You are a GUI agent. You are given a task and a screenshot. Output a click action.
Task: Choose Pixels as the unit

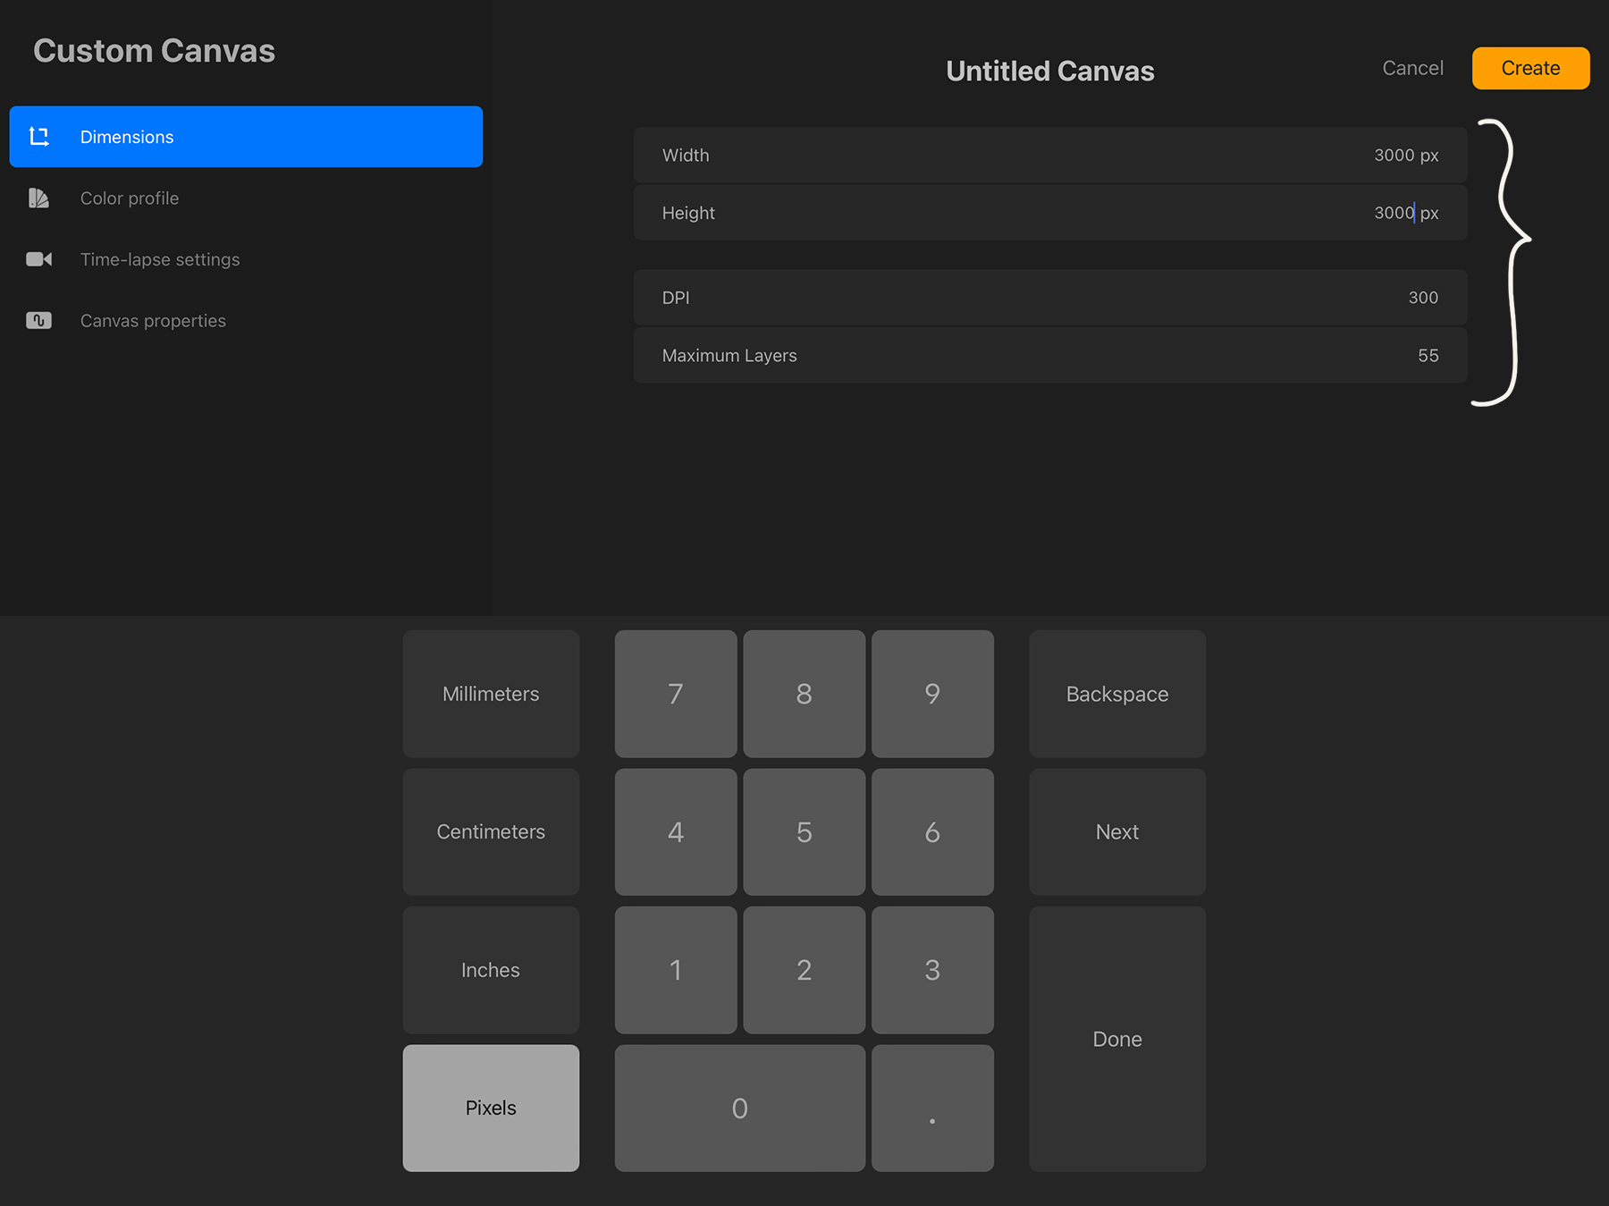491,1108
